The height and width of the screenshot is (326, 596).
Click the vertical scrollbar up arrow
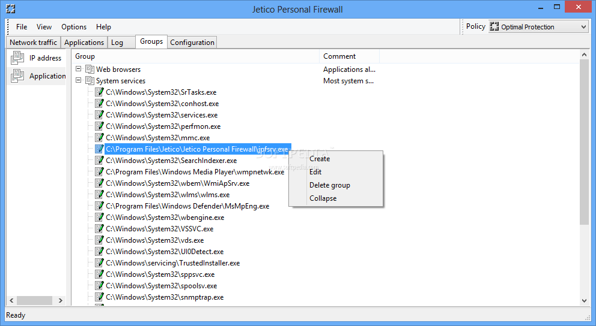584,55
